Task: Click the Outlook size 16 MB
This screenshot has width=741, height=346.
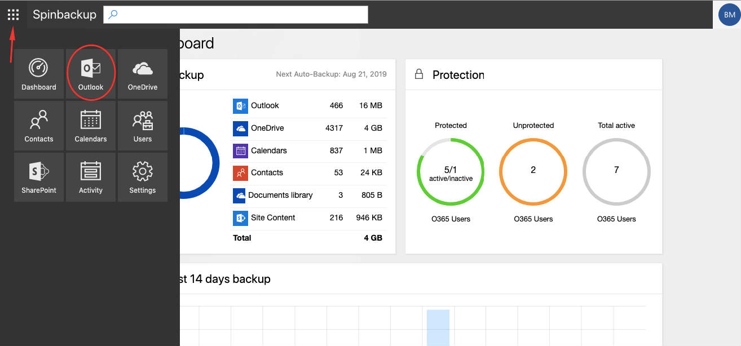Action: pyautogui.click(x=370, y=105)
